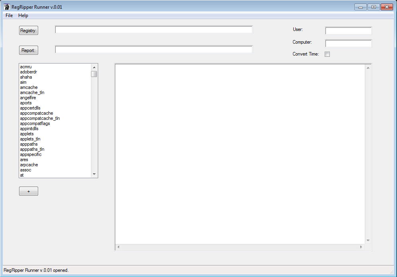
Task: Click the Computer name input field
Action: pos(348,44)
